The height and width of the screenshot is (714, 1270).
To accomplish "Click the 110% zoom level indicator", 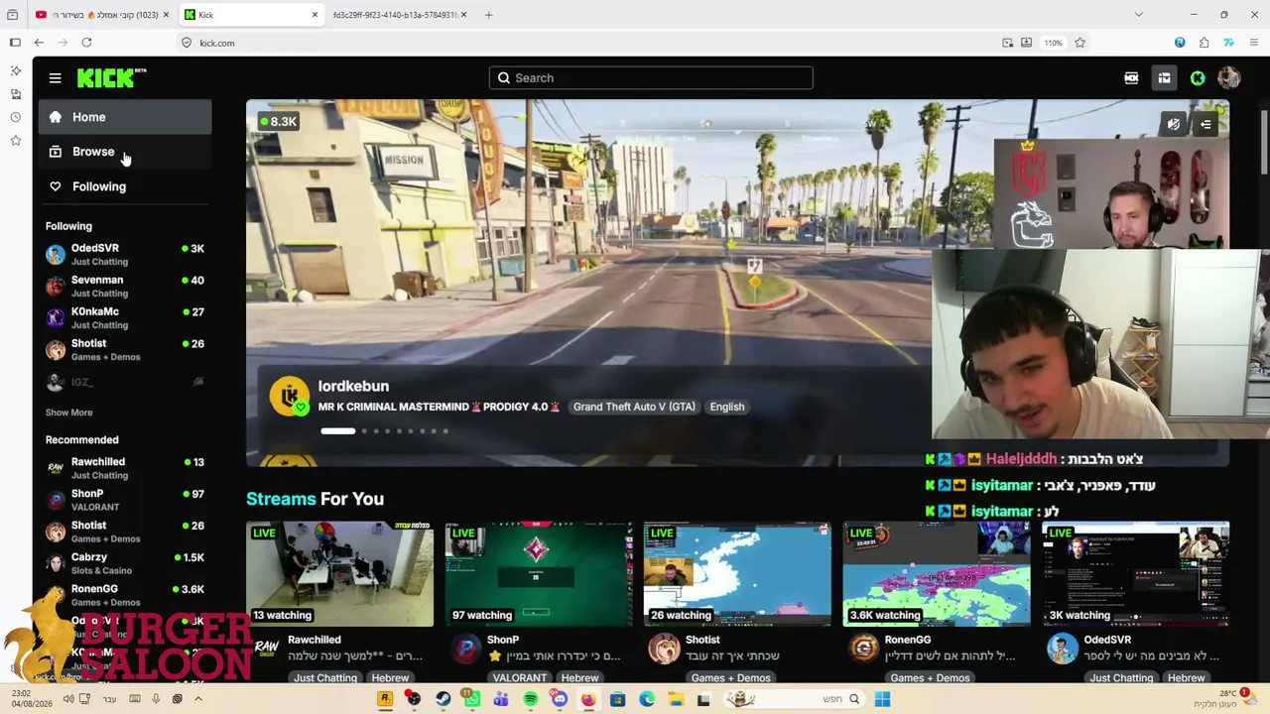I will pos(1053,43).
